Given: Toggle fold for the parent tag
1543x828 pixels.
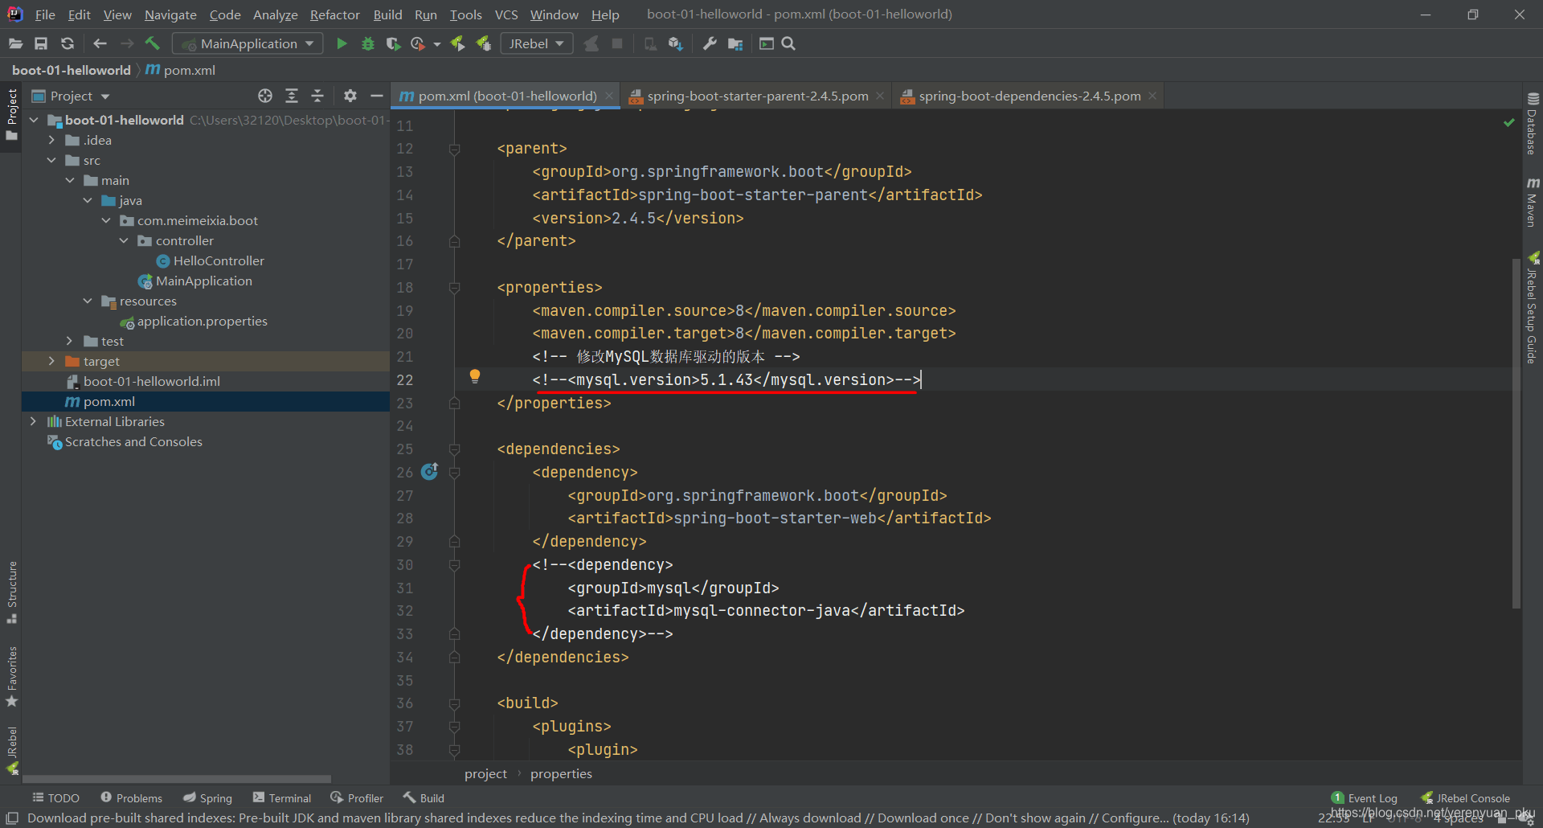Looking at the screenshot, I should click(x=454, y=149).
